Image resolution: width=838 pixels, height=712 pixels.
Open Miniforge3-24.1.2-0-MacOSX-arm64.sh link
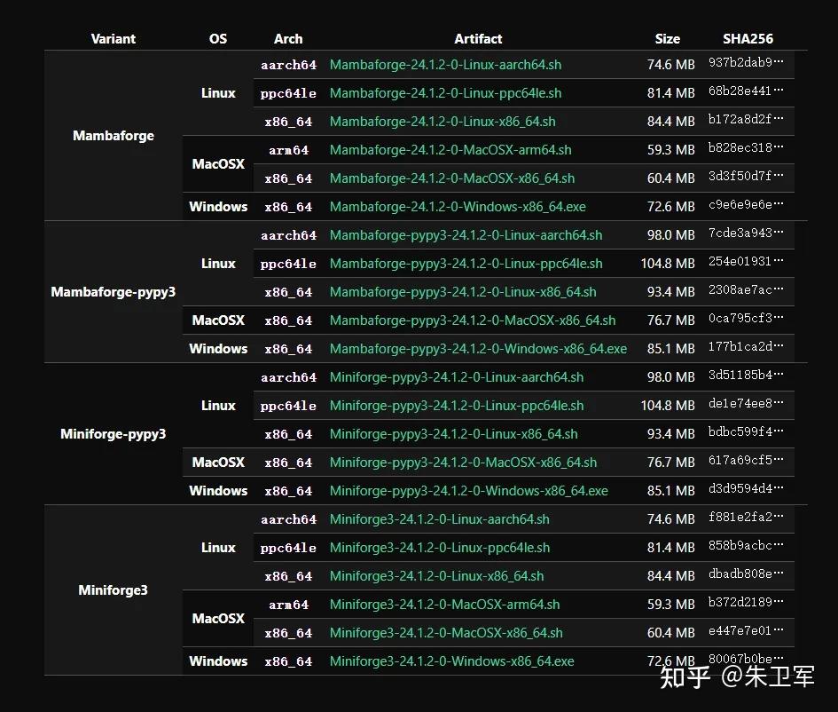point(445,605)
